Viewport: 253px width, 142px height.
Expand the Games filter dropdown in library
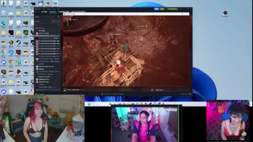click(x=43, y=21)
